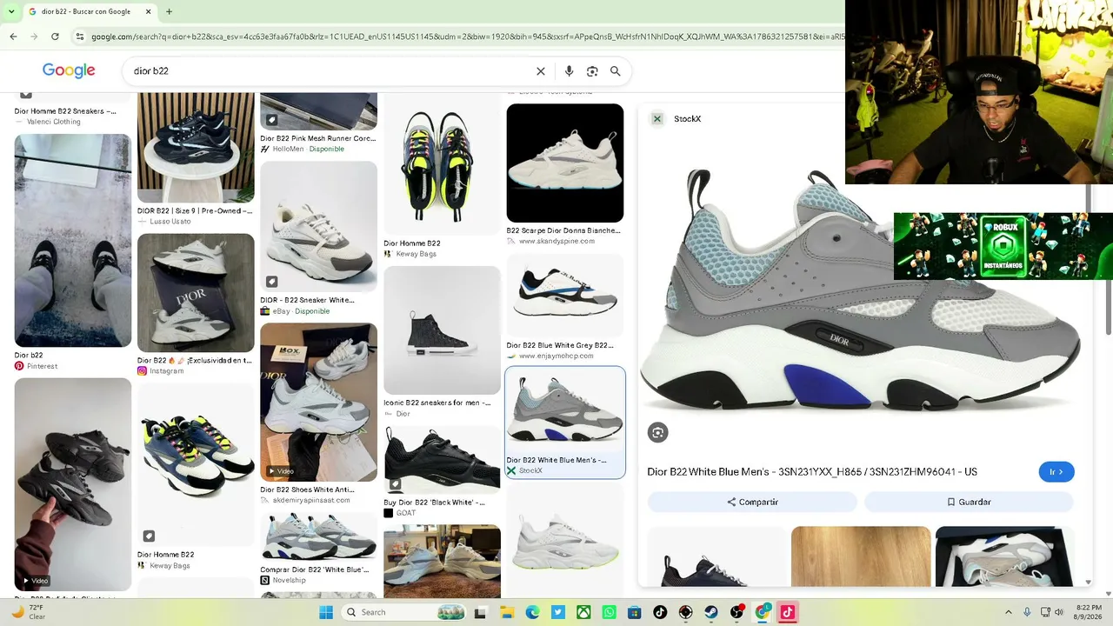Show hidden system tray icons

point(1009,612)
